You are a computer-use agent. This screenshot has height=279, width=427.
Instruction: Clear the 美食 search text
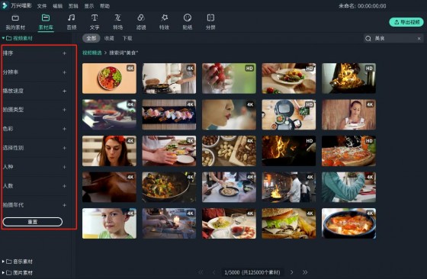coord(419,39)
